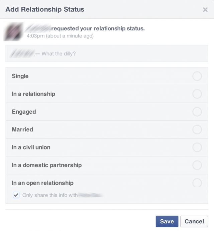
Task: Click the Married option row label
Action: coord(22,129)
